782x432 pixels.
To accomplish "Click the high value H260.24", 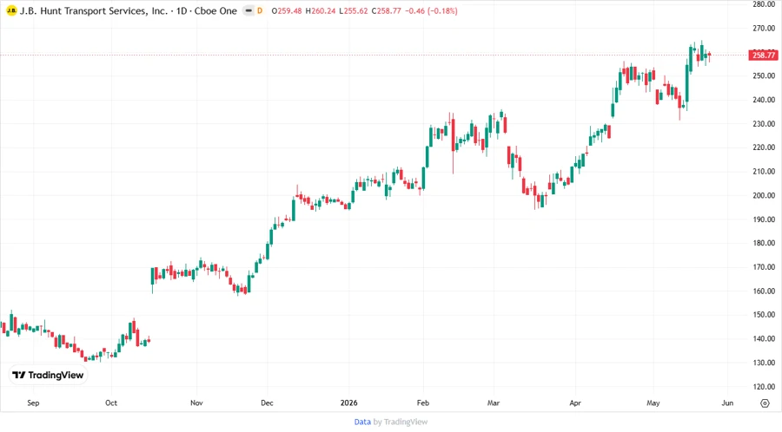I will coord(320,10).
